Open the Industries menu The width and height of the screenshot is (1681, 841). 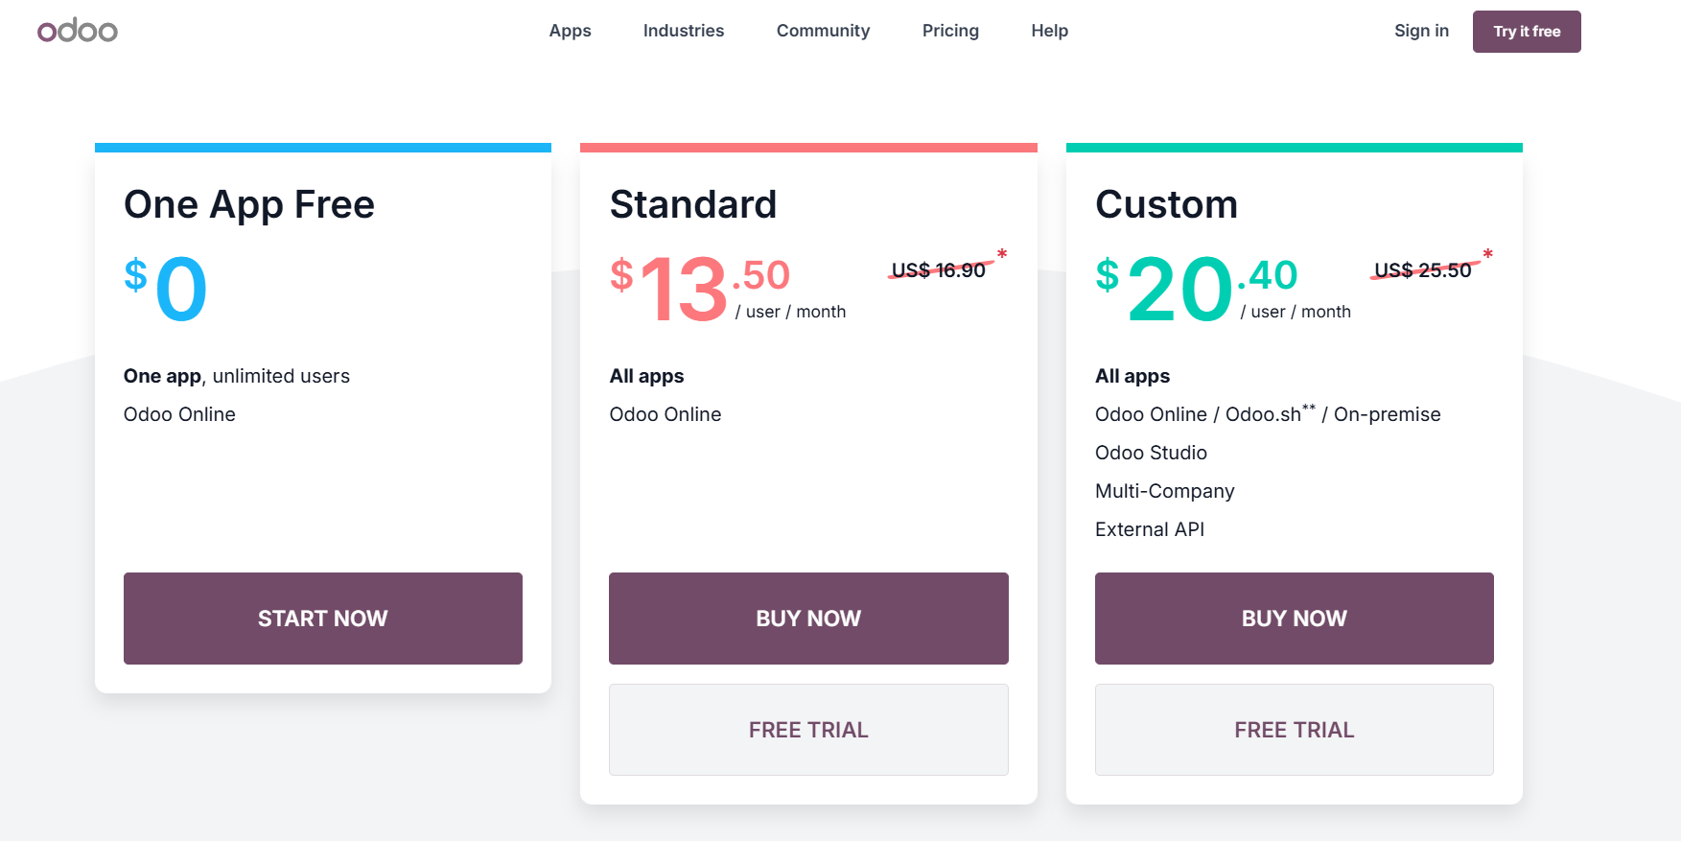click(684, 31)
